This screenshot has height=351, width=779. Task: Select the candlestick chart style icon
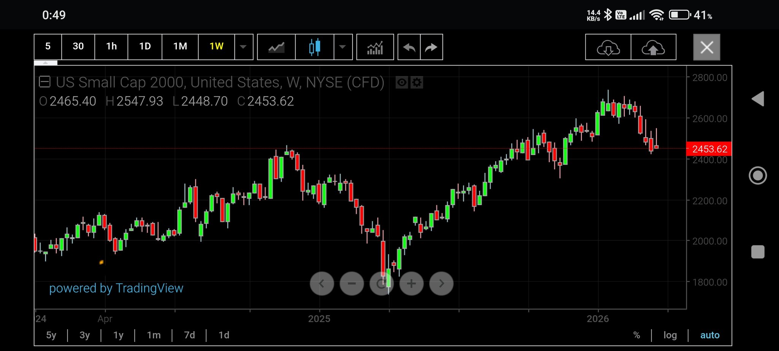click(x=315, y=47)
